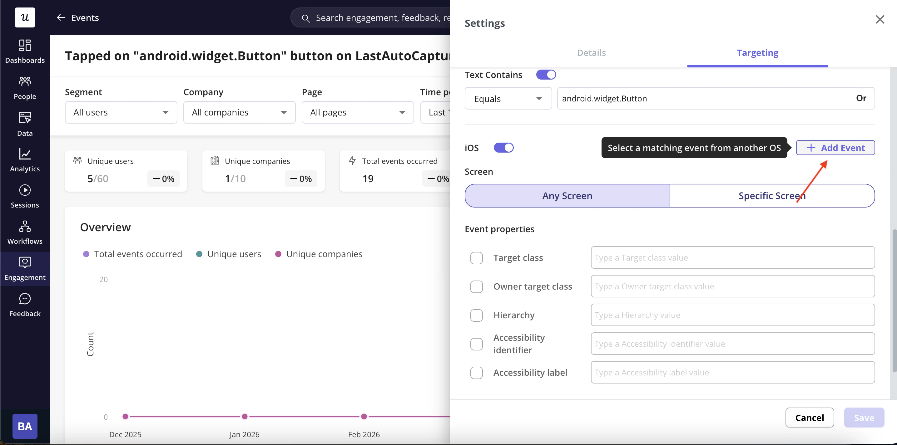Click the Feb 2026 chart data point
This screenshot has width=897, height=445.
tap(364, 417)
